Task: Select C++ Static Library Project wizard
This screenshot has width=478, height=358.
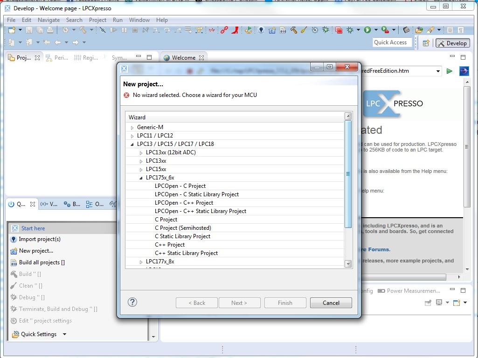Action: pos(186,253)
